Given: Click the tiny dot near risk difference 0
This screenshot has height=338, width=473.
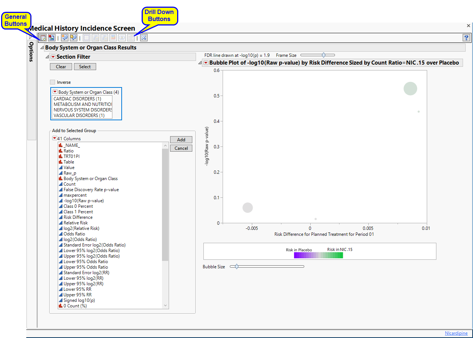Looking at the screenshot, I should click(x=315, y=219).
